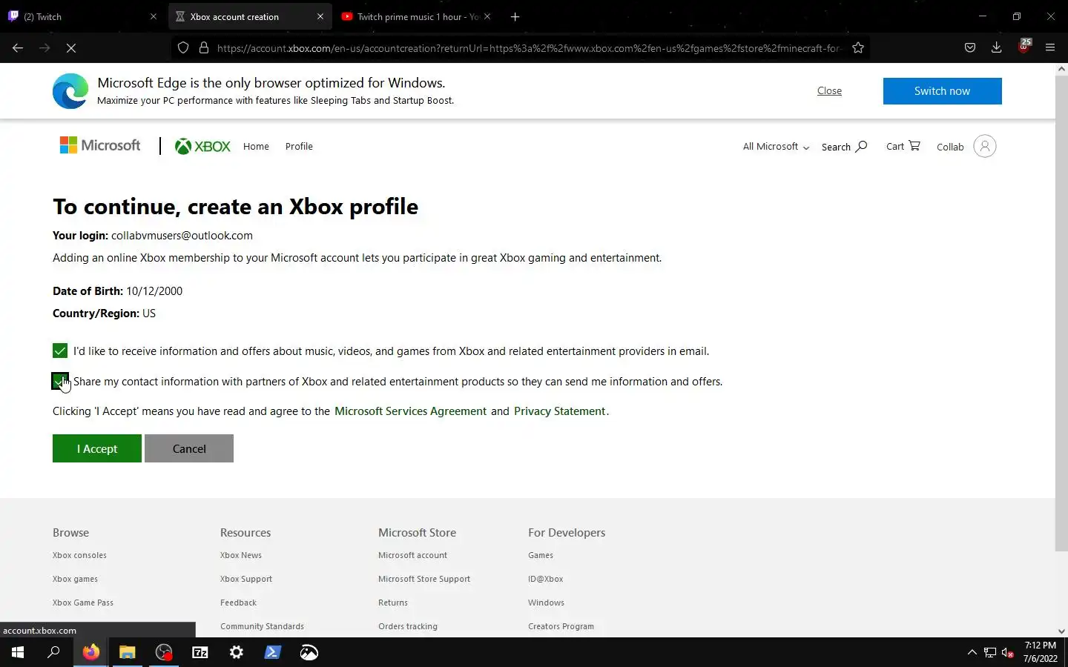Click the Firefox back arrow

18,47
